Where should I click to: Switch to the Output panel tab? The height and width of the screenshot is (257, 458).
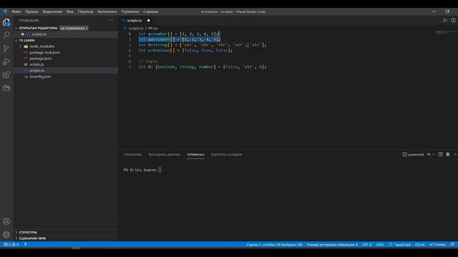[x=164, y=155]
